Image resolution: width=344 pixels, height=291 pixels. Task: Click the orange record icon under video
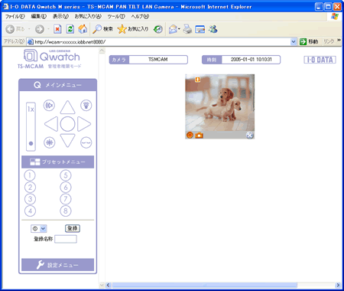coord(190,135)
